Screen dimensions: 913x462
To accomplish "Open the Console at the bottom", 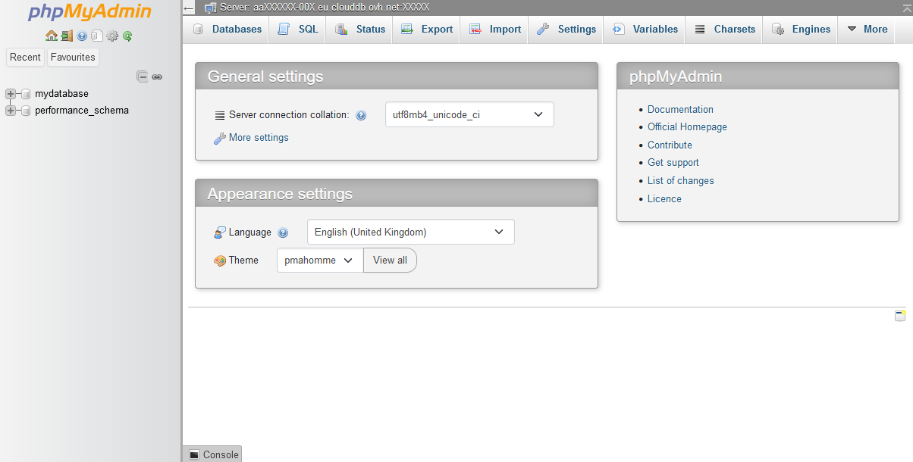I will tap(212, 454).
